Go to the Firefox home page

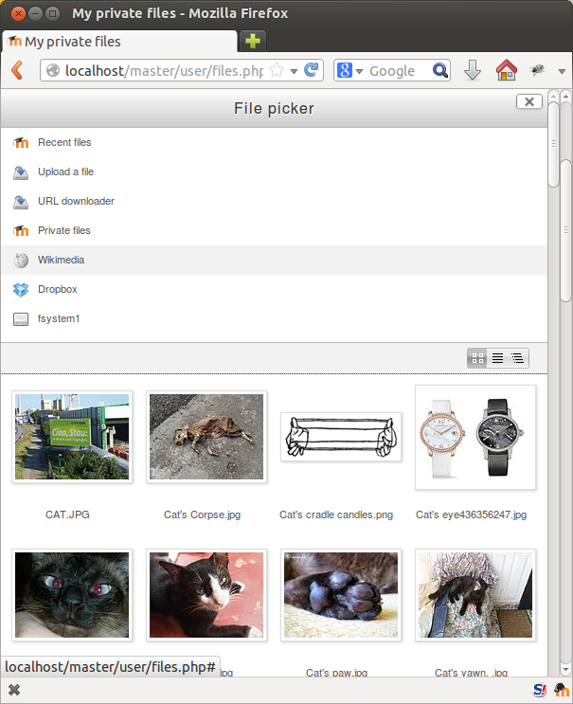506,70
